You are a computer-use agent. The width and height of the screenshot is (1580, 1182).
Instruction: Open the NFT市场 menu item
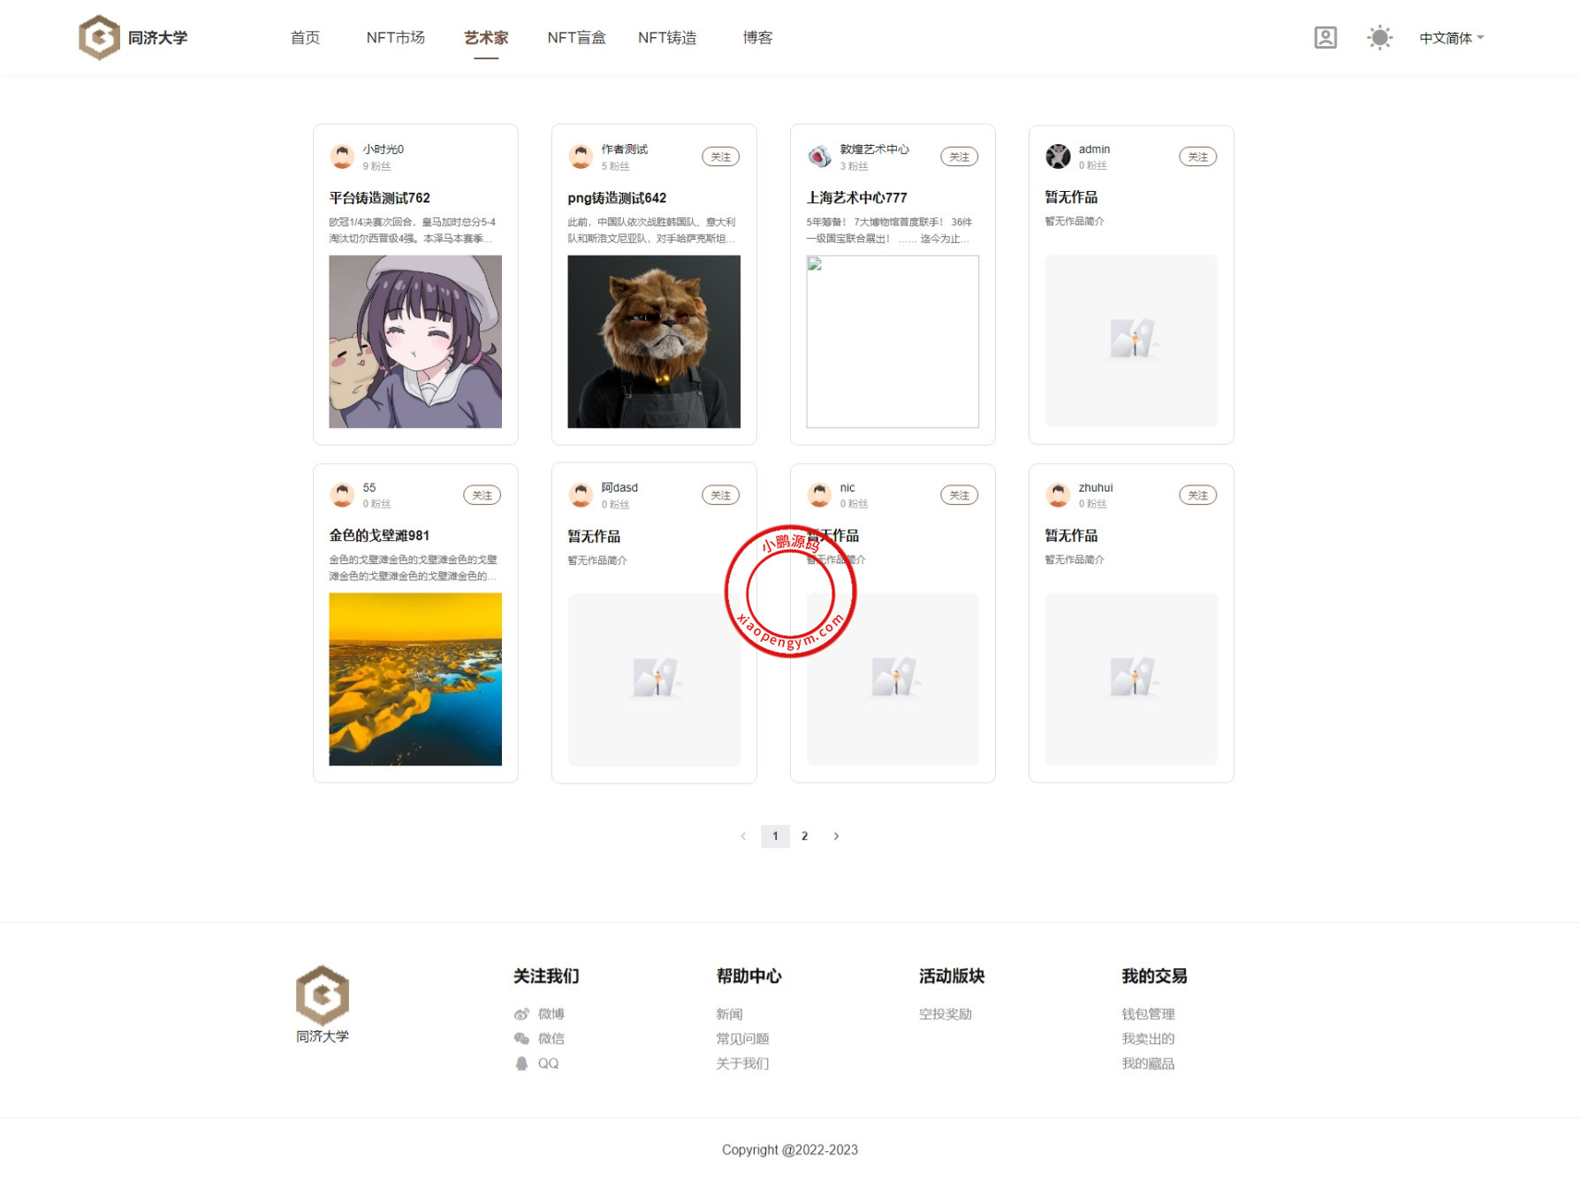click(395, 38)
